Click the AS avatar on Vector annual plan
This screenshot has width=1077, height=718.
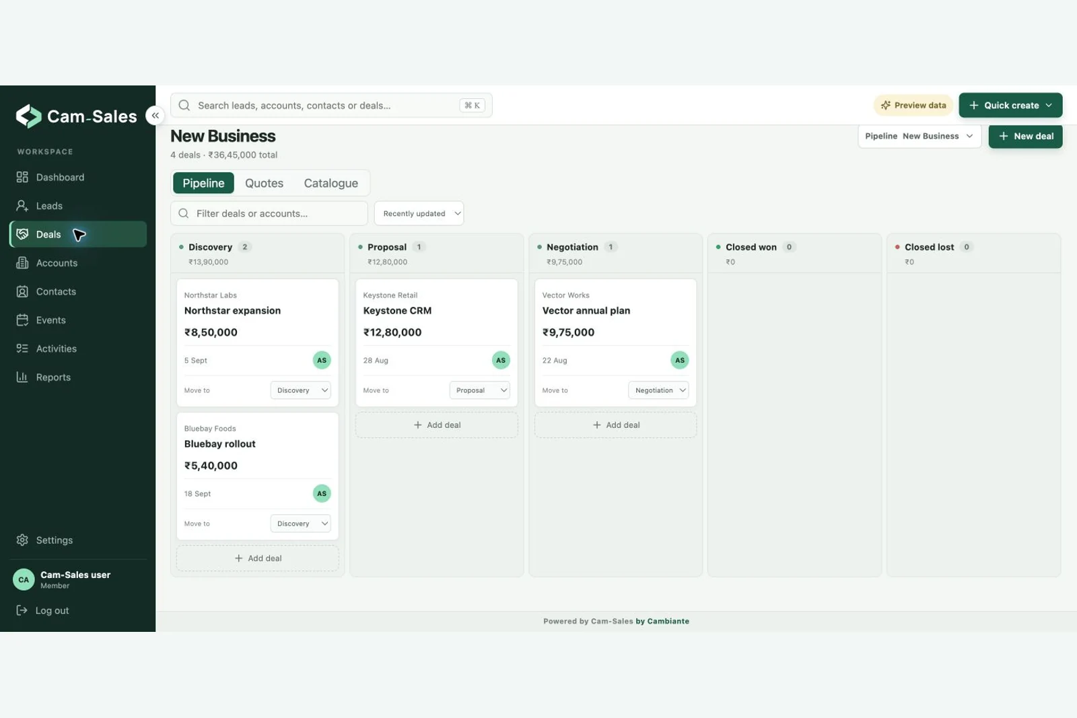coord(680,360)
